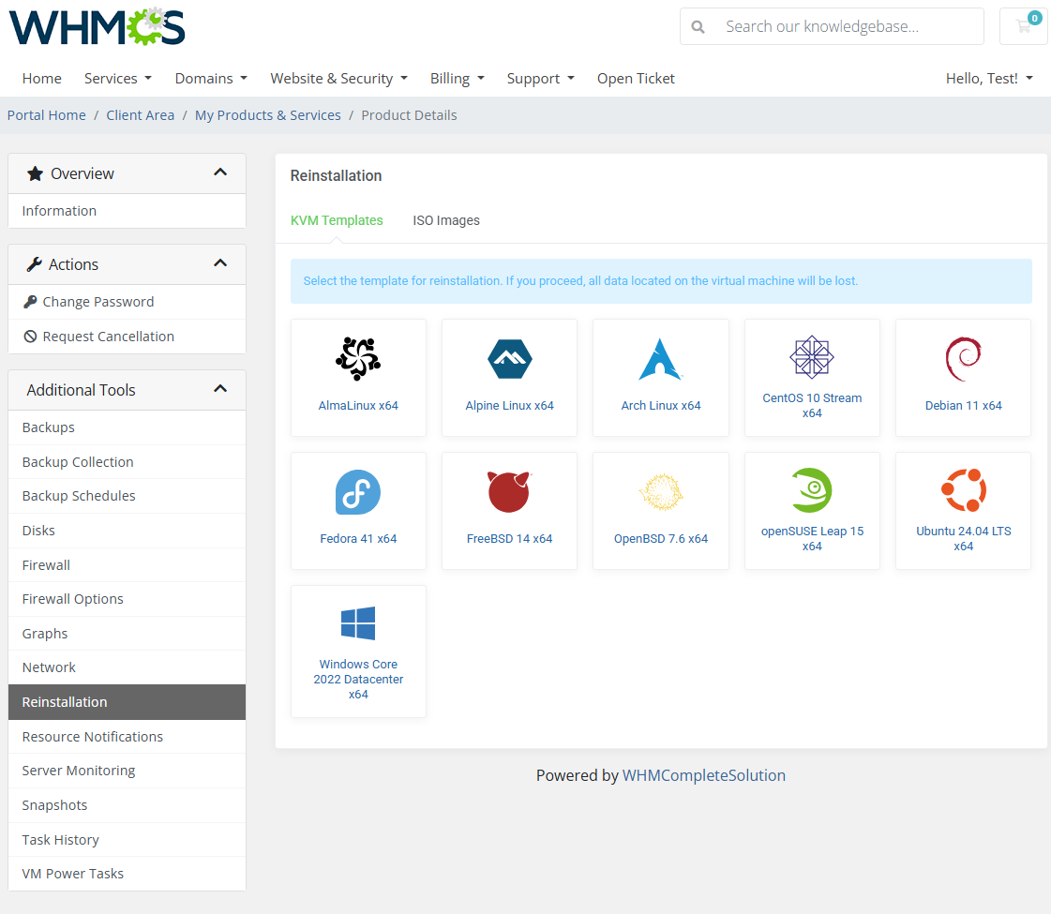Open Server Monitoring in the sidebar

point(127,771)
